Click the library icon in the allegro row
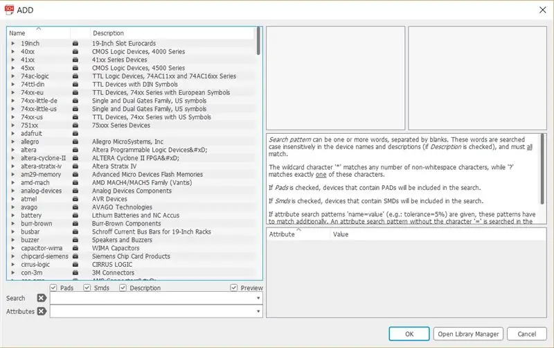This screenshot has height=348, width=554. pyautogui.click(x=75, y=141)
